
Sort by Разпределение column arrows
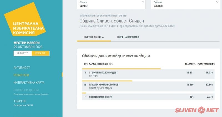pyautogui.click(x=214, y=64)
